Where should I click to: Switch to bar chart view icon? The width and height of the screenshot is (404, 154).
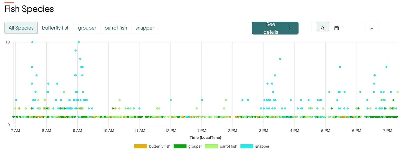322,28
